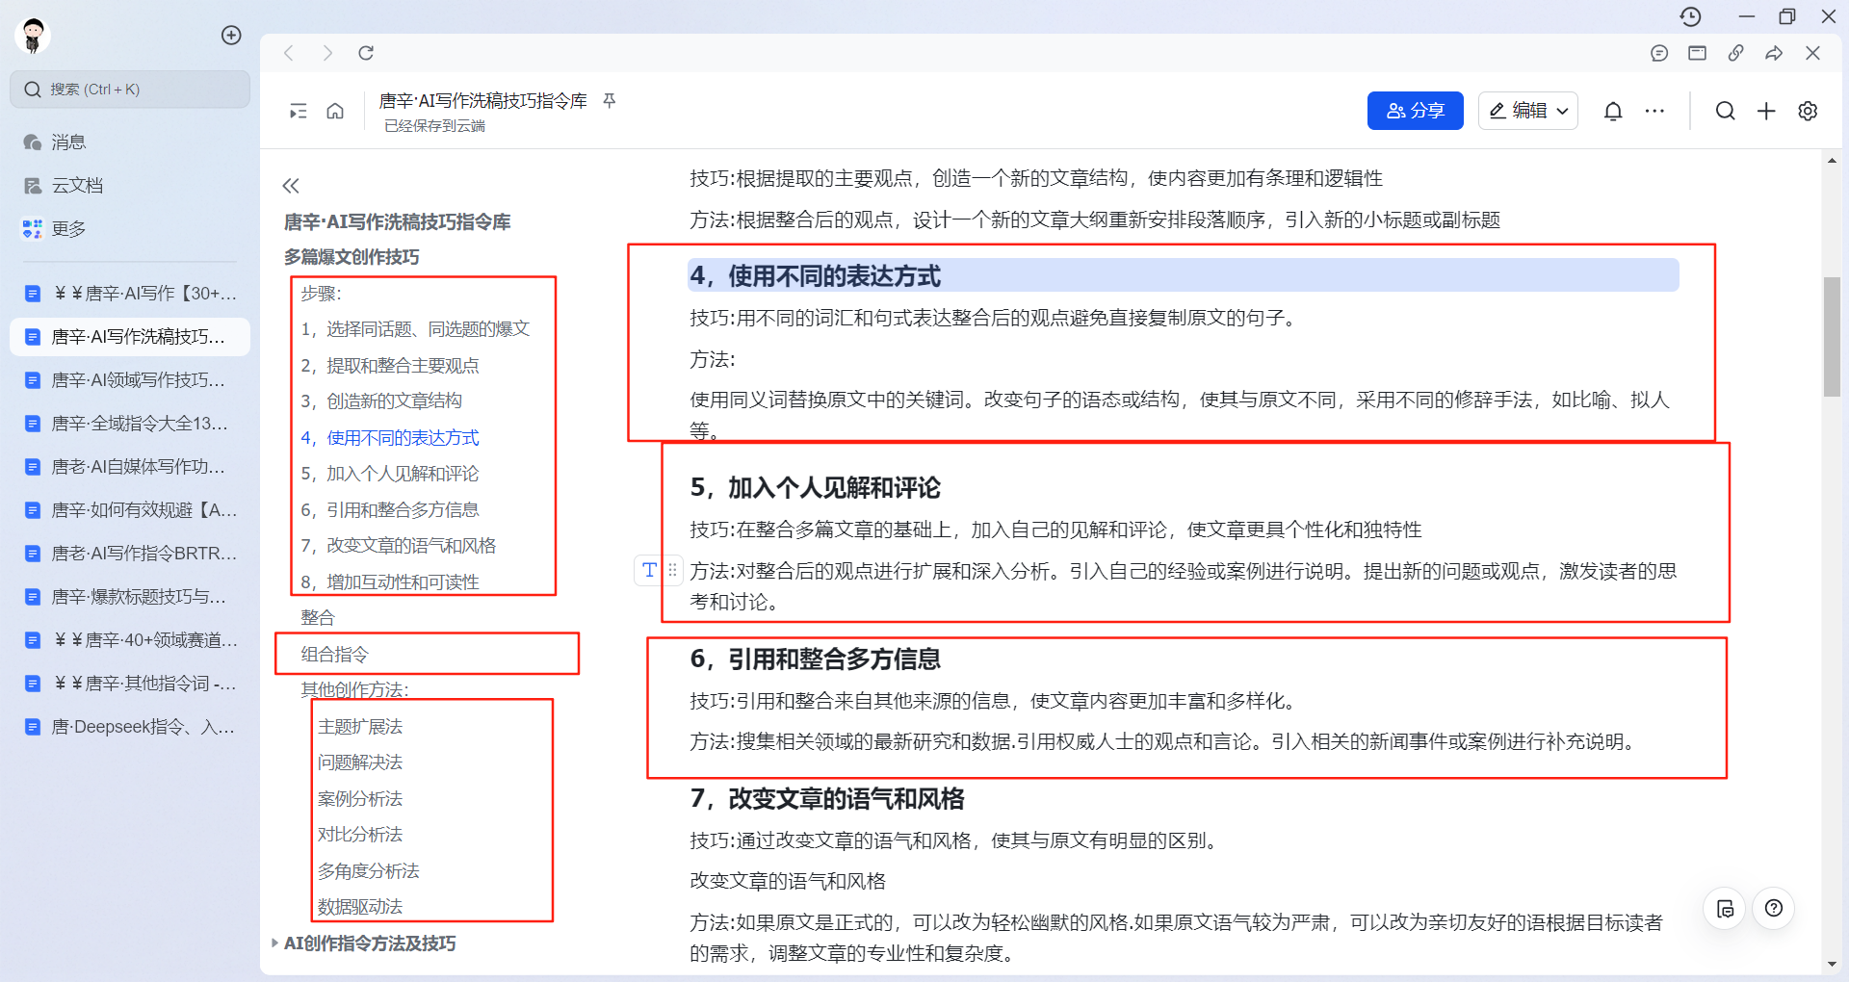This screenshot has height=982, width=1849.
Task: Go to home with house icon
Action: (x=335, y=111)
